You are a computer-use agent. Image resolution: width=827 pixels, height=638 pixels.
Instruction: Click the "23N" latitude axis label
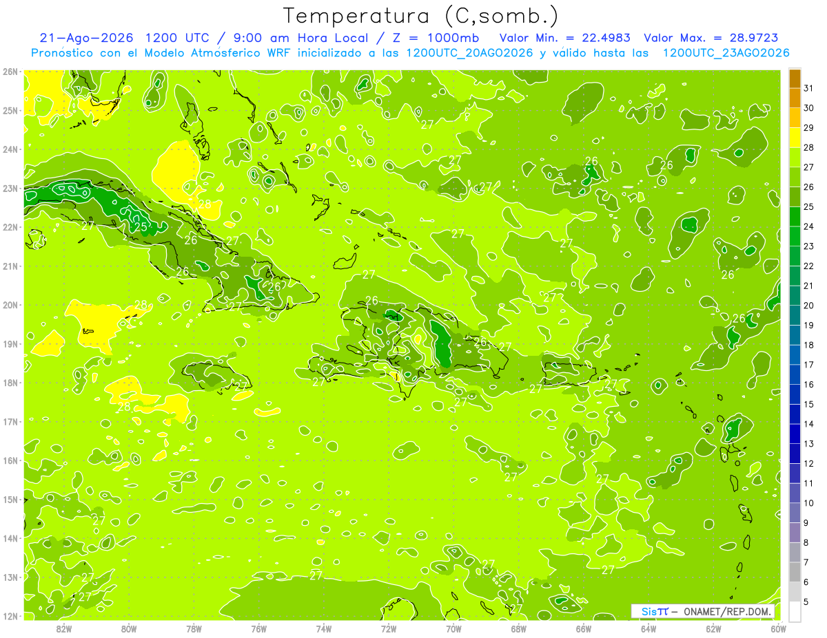click(10, 188)
